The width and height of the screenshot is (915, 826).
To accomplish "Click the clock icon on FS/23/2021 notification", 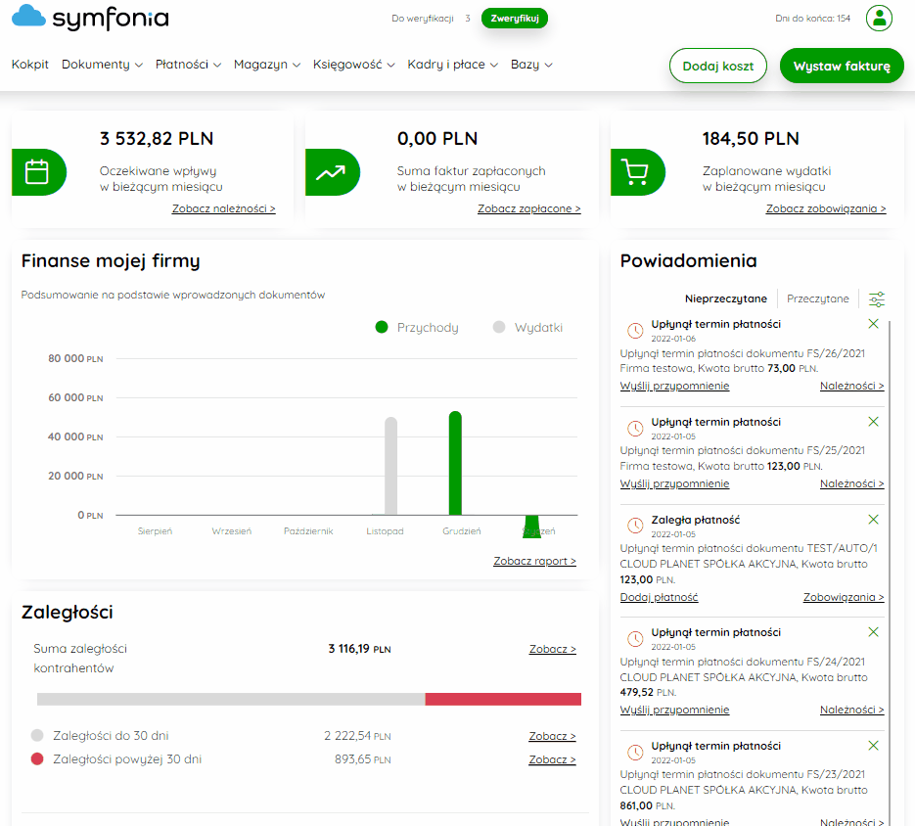I will (635, 753).
